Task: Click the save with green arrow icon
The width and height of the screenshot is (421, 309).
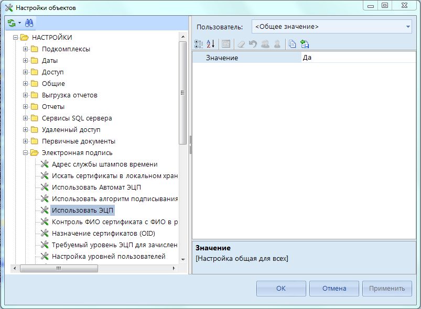Action: click(x=305, y=45)
